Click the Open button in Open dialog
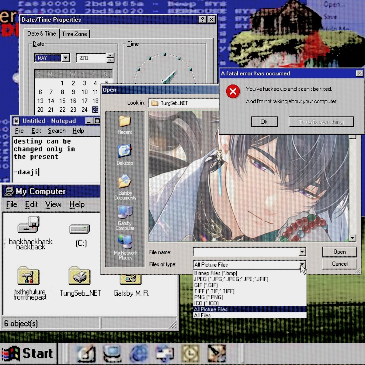 coord(339,252)
